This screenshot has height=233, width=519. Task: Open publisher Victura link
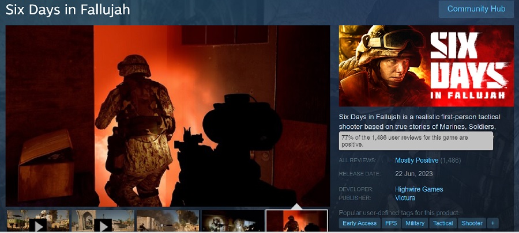tap(405, 198)
